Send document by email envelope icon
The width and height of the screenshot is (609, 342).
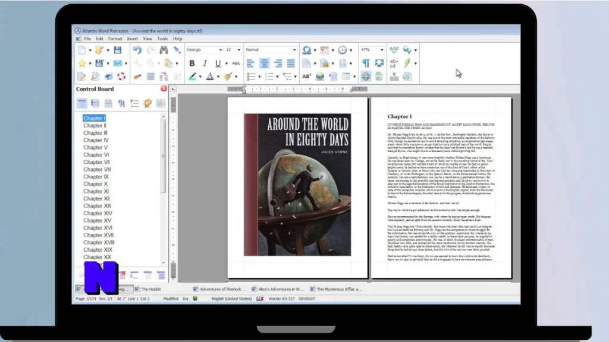click(x=118, y=63)
